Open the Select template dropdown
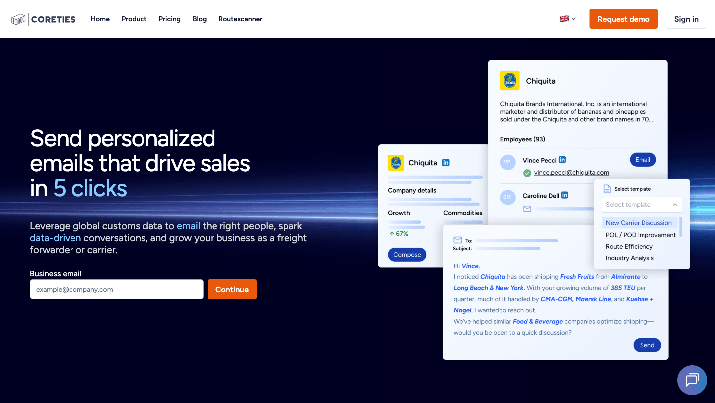The height and width of the screenshot is (403, 715). (x=642, y=204)
